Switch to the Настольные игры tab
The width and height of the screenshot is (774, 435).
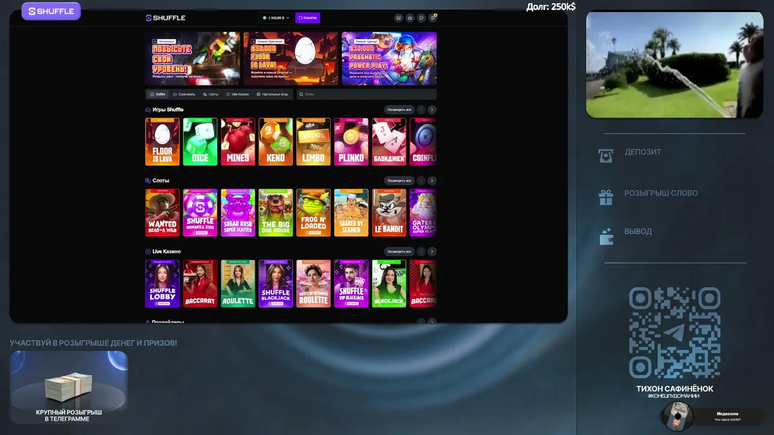273,94
